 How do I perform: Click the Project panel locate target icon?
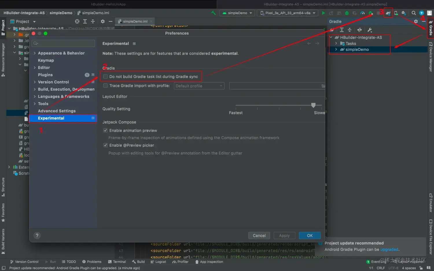point(77,21)
